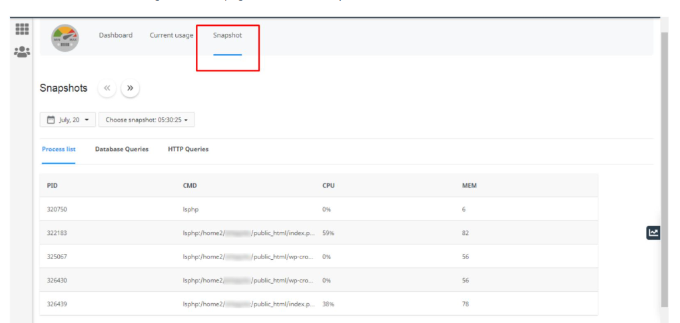
Task: Switch to the Dashboard tab
Action: tap(116, 35)
